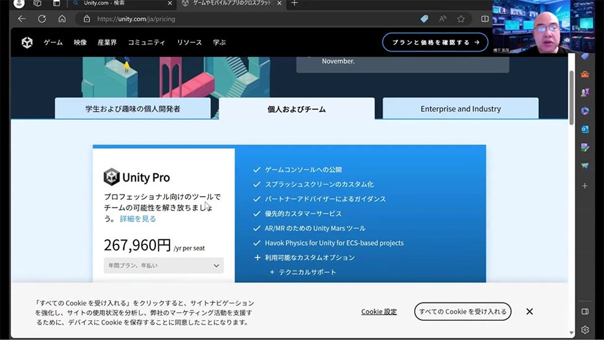Open the Designer pencil icon in sidebar
Viewport: 604px width, 340px height.
[x=585, y=147]
